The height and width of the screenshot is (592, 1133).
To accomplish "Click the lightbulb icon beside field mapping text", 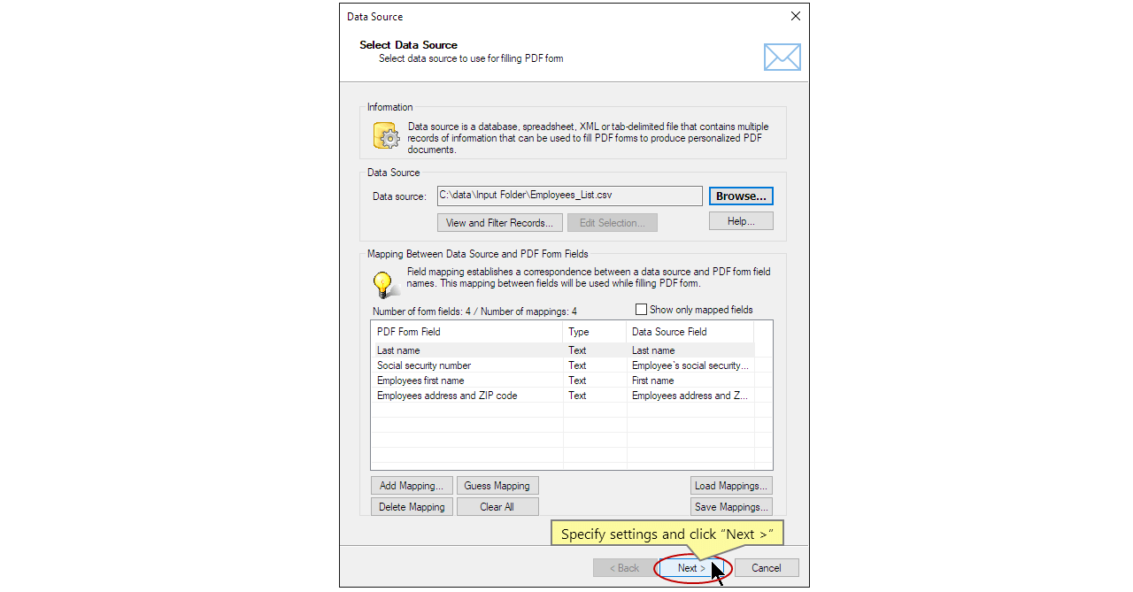I will (x=384, y=283).
